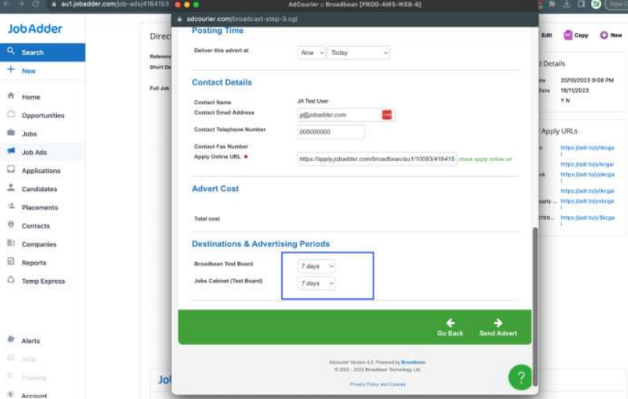Click the Job Ads megaphone icon

pyautogui.click(x=11, y=152)
